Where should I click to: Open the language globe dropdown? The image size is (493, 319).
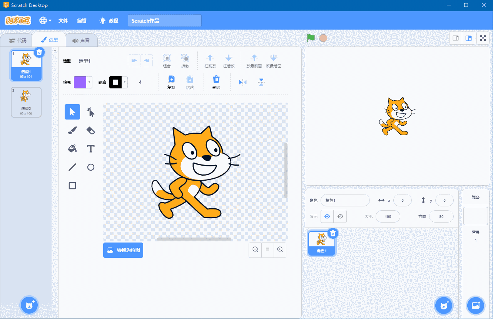point(45,20)
